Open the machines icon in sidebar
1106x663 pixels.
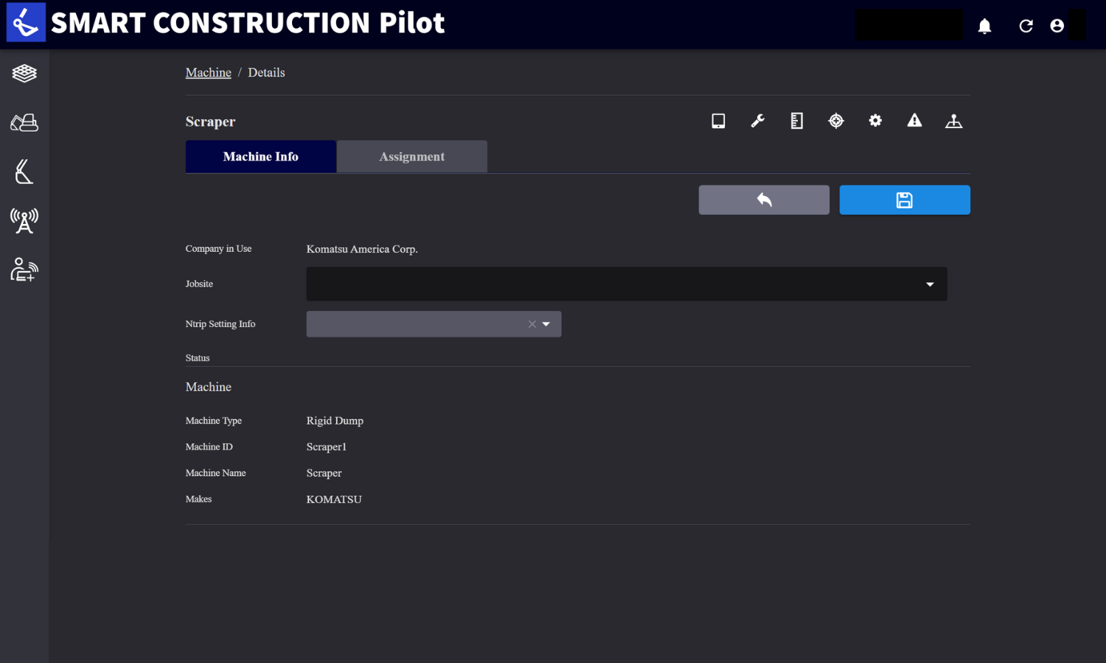[x=24, y=122]
